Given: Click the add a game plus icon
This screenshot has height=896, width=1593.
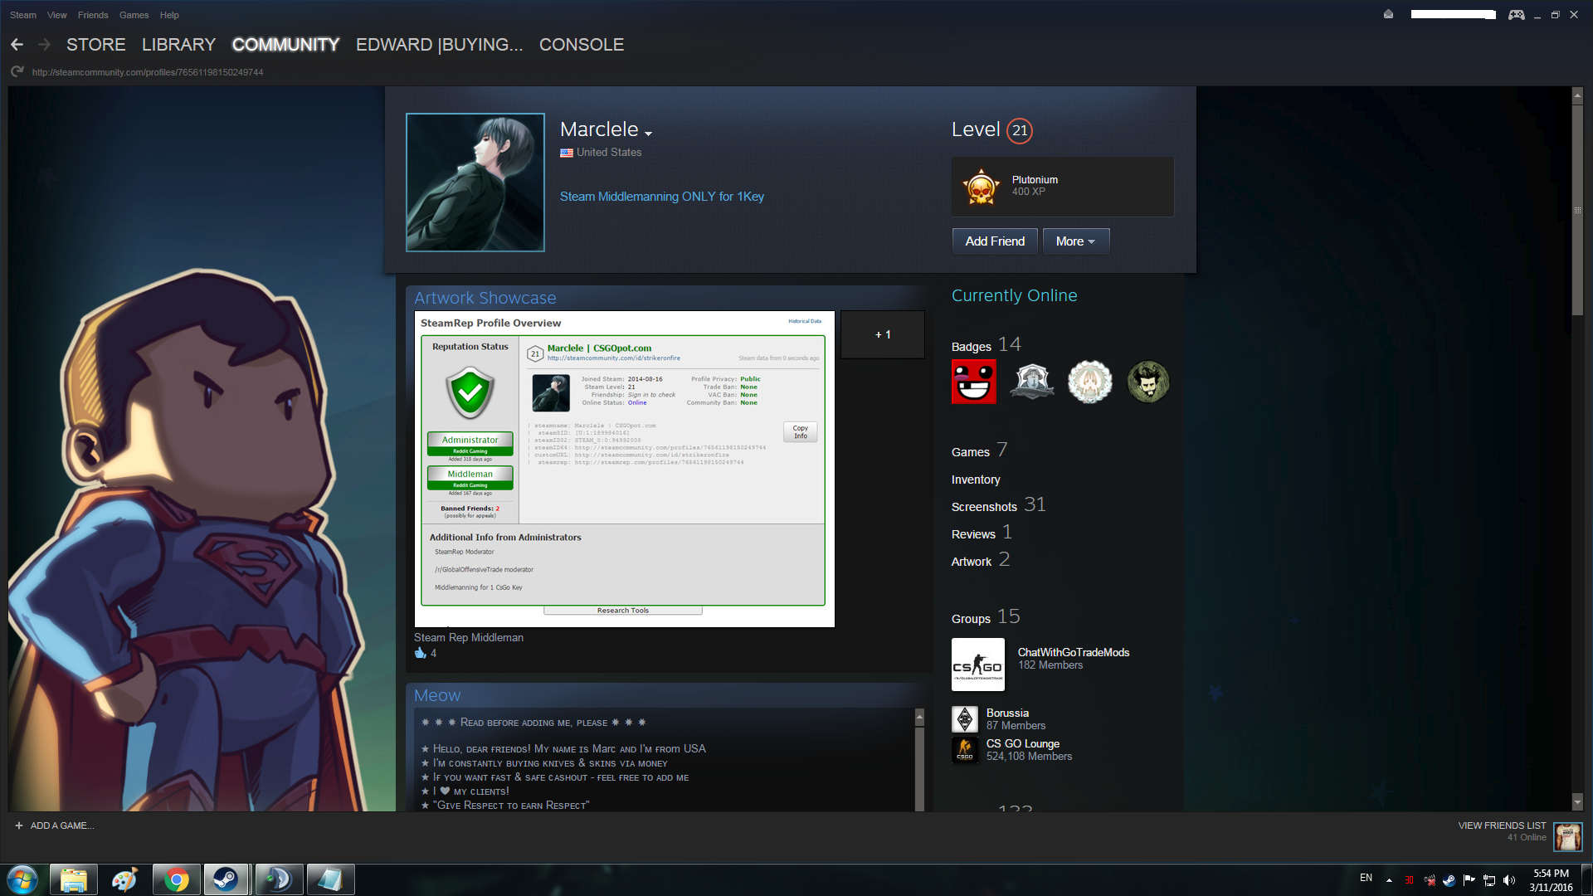Looking at the screenshot, I should pos(19,825).
